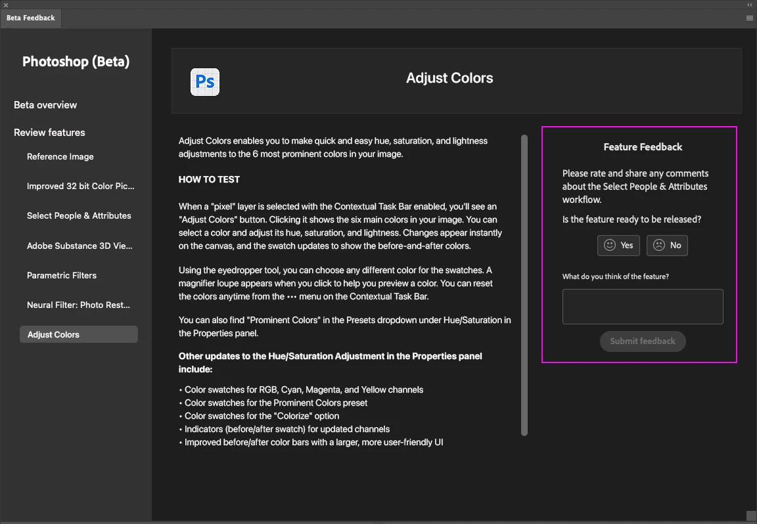This screenshot has width=757, height=524.
Task: Click the Feature Feedback heading
Action: click(x=643, y=146)
